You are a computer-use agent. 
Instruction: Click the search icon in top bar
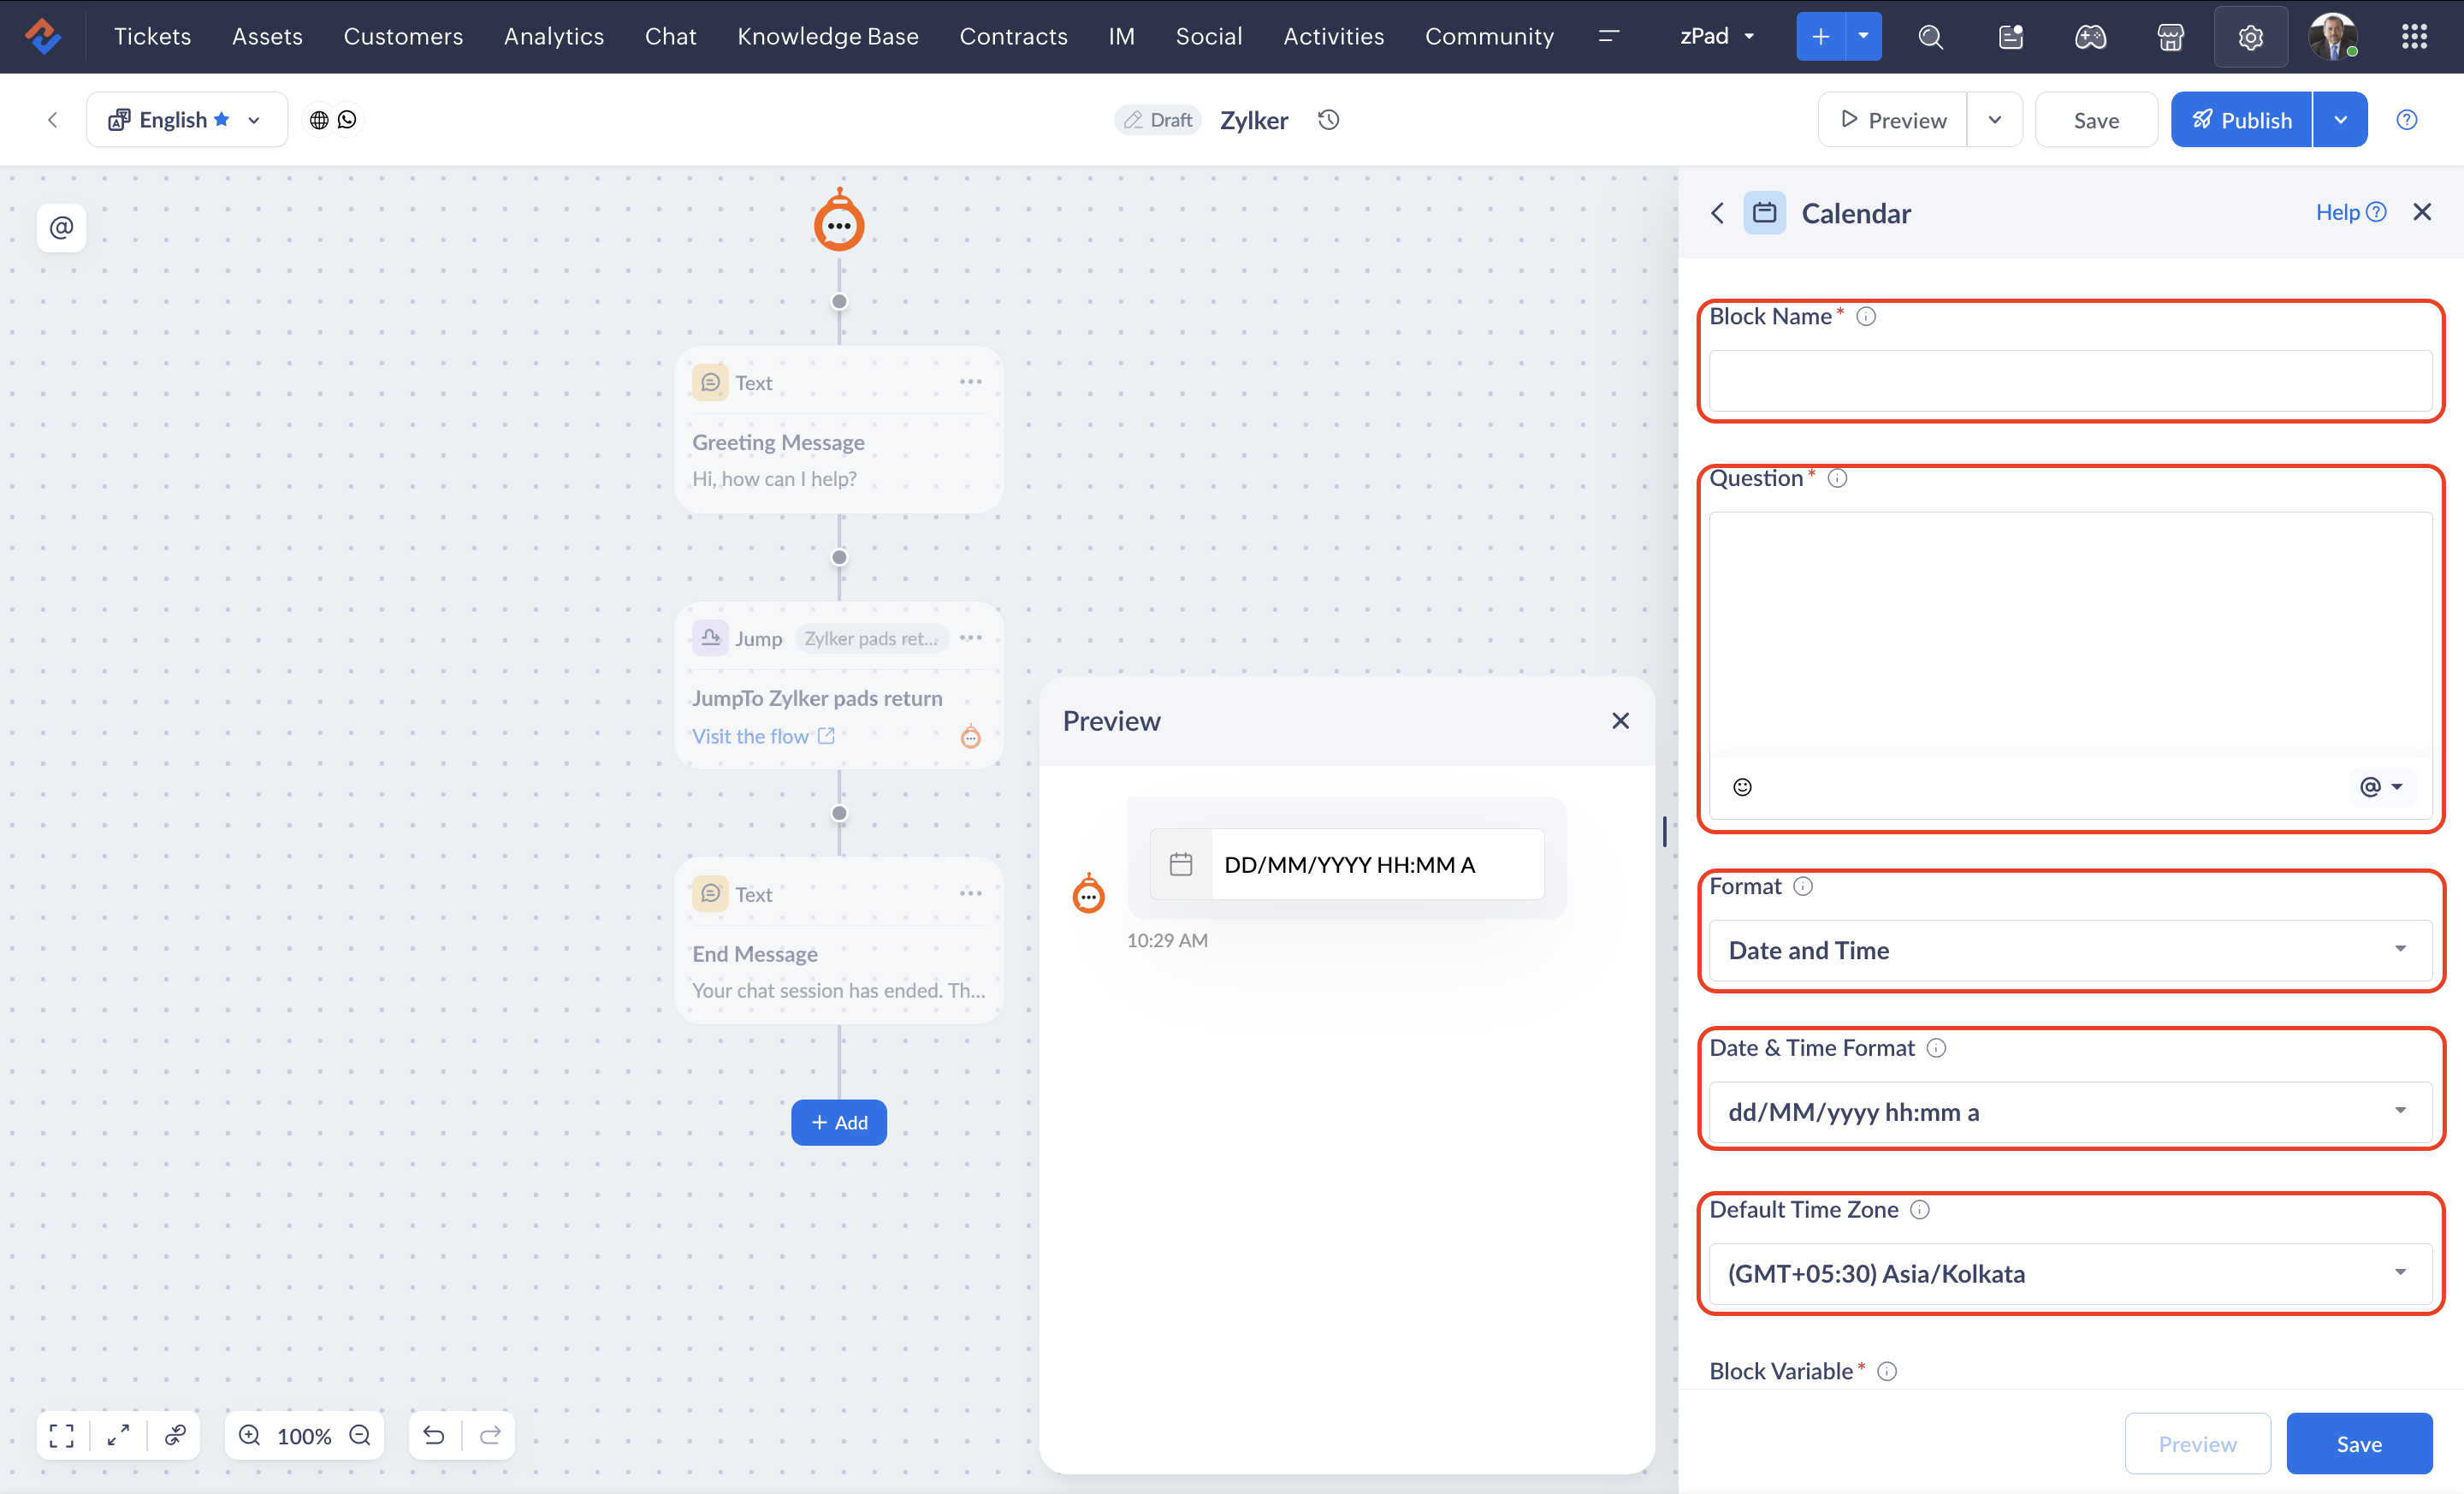[1930, 37]
